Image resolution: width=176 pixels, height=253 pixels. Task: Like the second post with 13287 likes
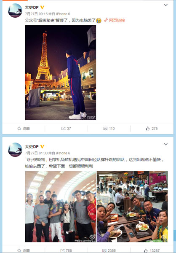click(152, 250)
